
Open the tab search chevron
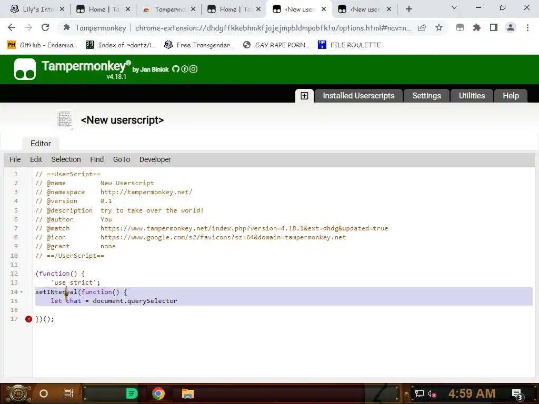click(454, 7)
